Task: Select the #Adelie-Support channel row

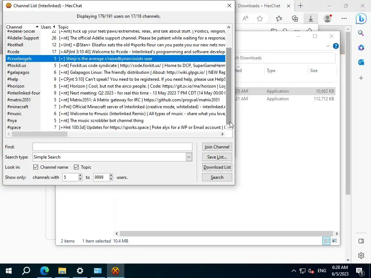Action: coord(116,38)
